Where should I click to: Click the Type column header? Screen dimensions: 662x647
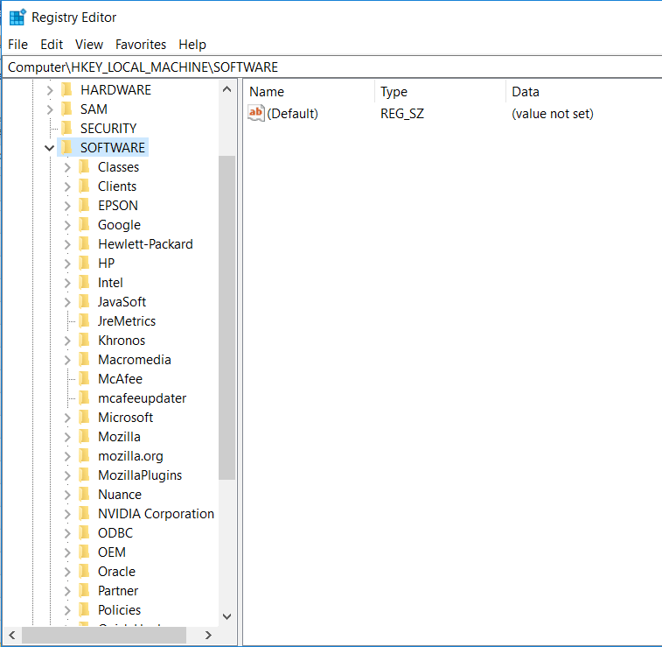pyautogui.click(x=441, y=92)
